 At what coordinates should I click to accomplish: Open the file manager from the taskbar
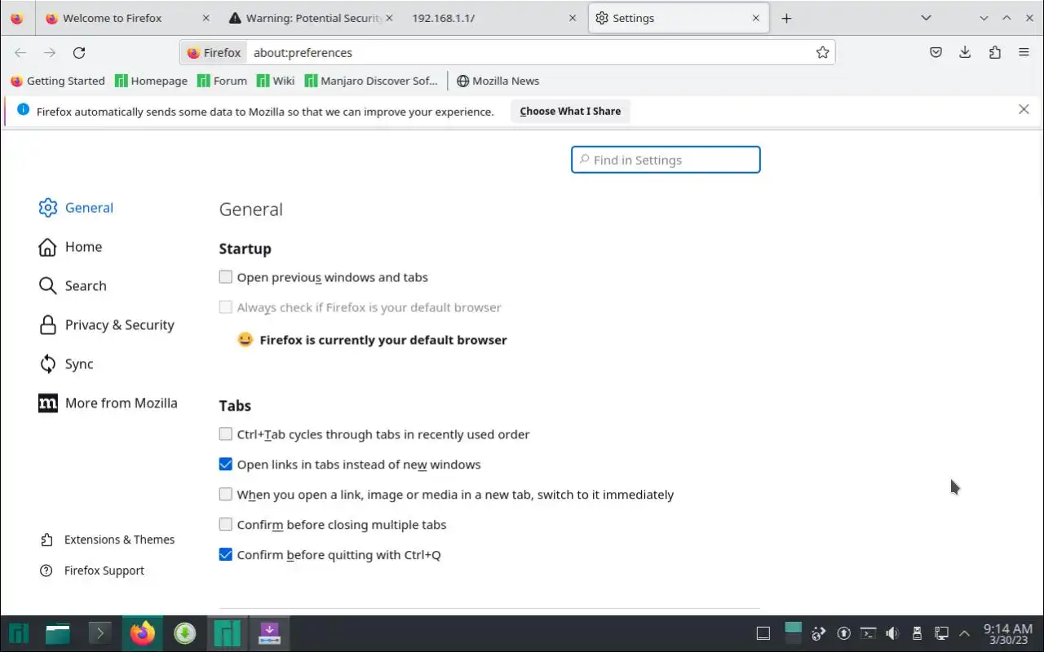pyautogui.click(x=57, y=633)
